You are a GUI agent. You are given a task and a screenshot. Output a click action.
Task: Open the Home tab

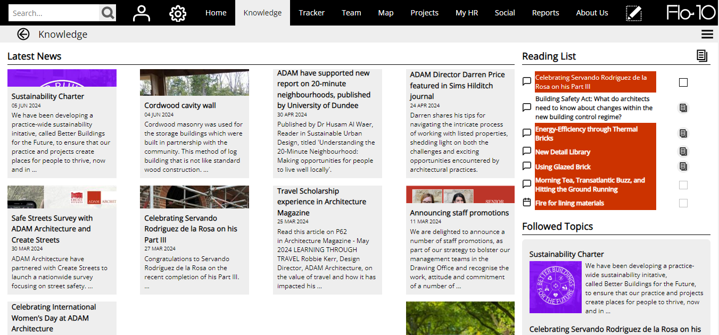216,13
